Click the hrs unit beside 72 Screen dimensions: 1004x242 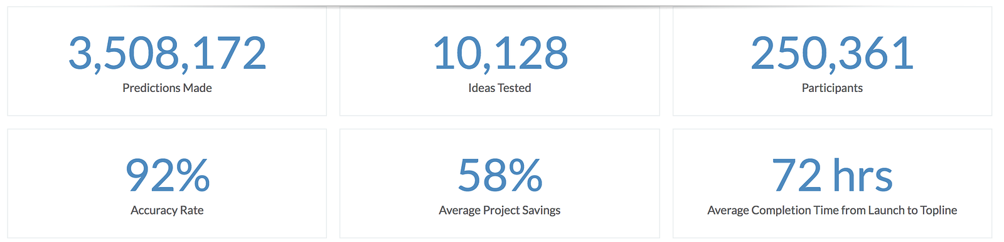pyautogui.click(x=863, y=176)
